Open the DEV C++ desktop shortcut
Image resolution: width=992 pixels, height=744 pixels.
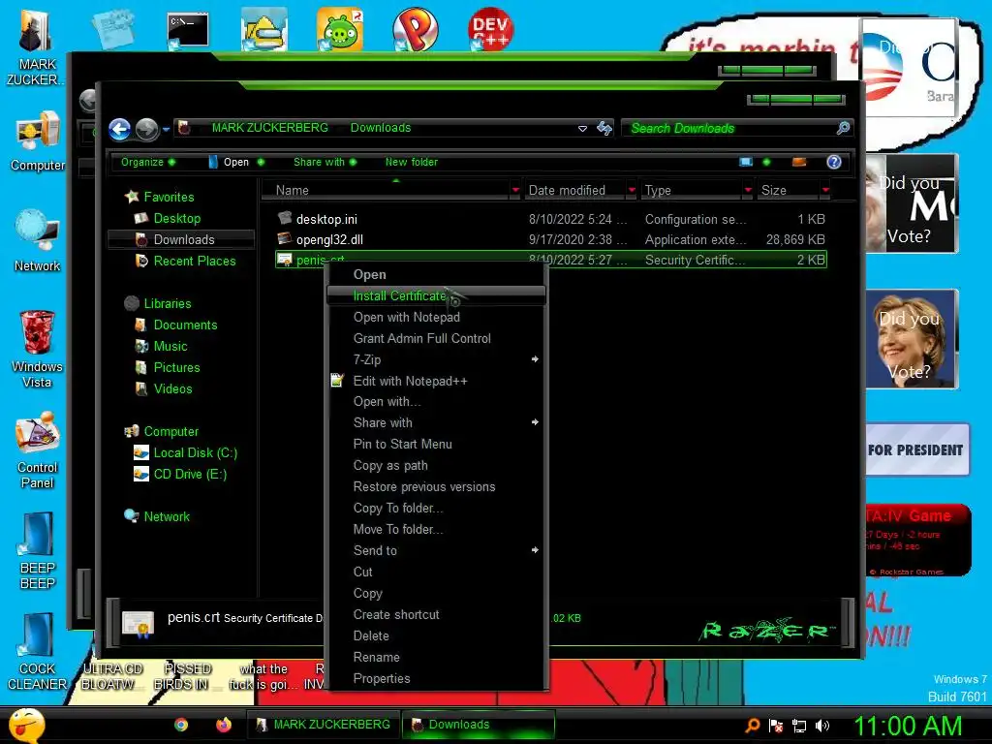(490, 28)
